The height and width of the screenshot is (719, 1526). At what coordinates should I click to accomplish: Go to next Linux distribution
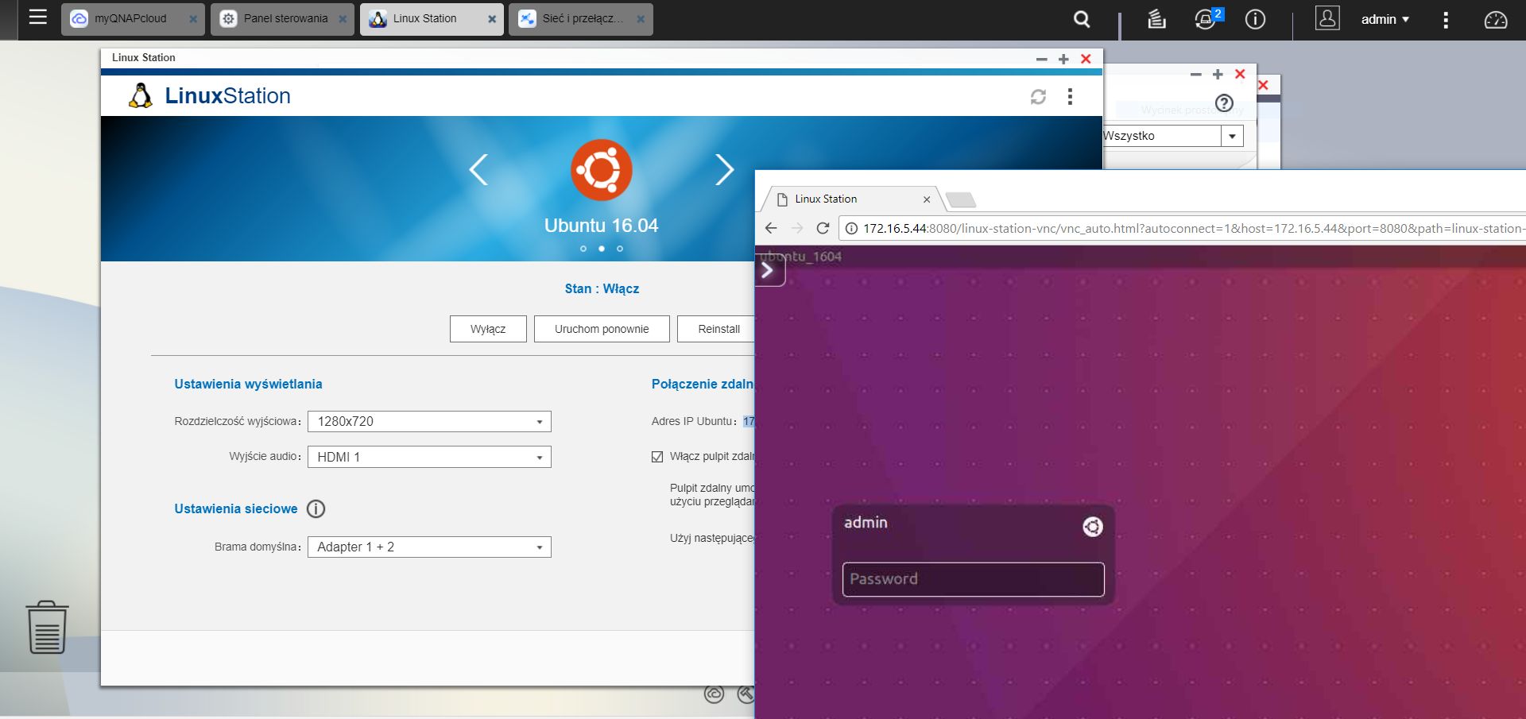[724, 169]
